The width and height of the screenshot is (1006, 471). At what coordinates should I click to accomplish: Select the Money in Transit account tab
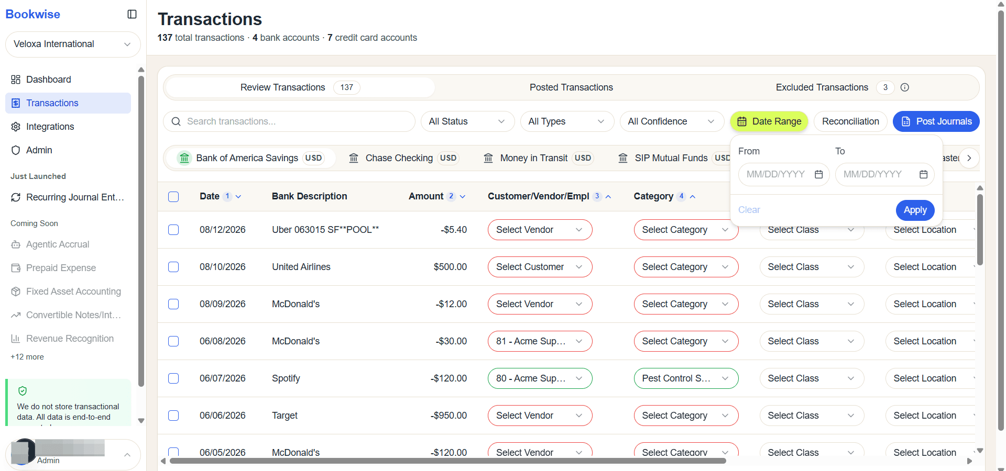tap(538, 158)
